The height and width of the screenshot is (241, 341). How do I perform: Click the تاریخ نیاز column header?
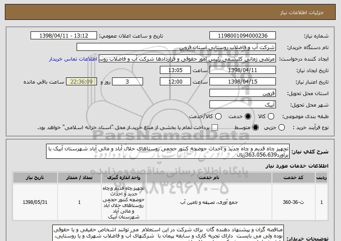(x=35, y=178)
